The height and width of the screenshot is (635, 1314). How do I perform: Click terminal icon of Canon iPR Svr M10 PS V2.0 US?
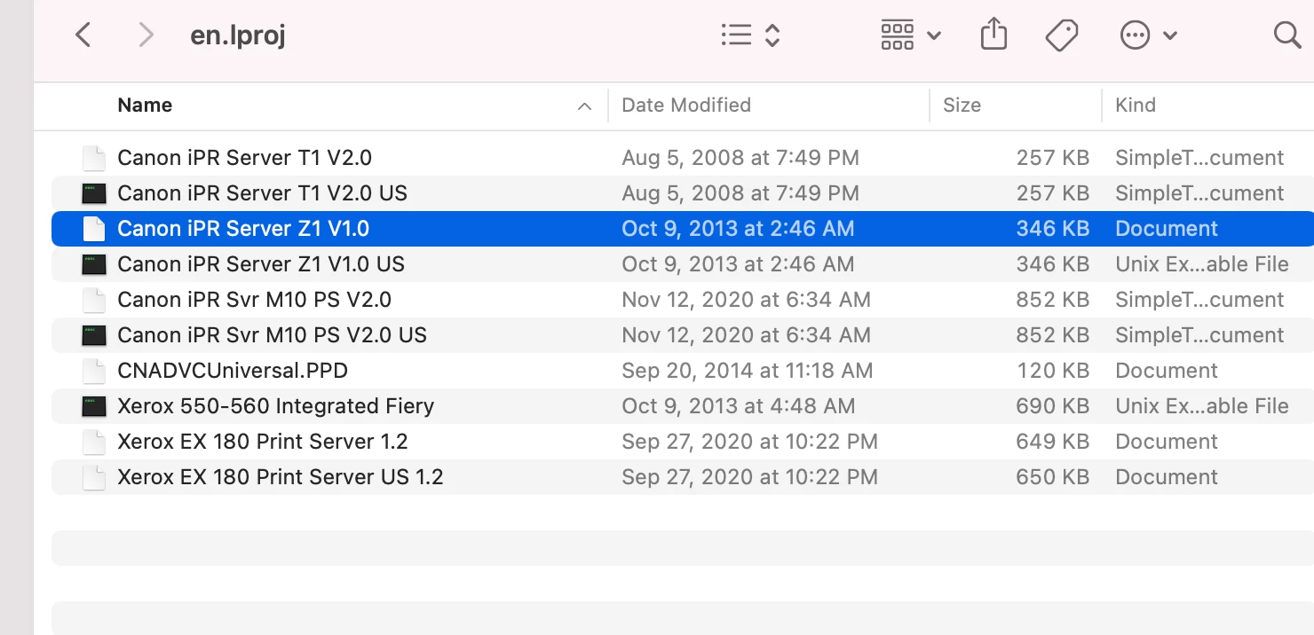click(93, 335)
